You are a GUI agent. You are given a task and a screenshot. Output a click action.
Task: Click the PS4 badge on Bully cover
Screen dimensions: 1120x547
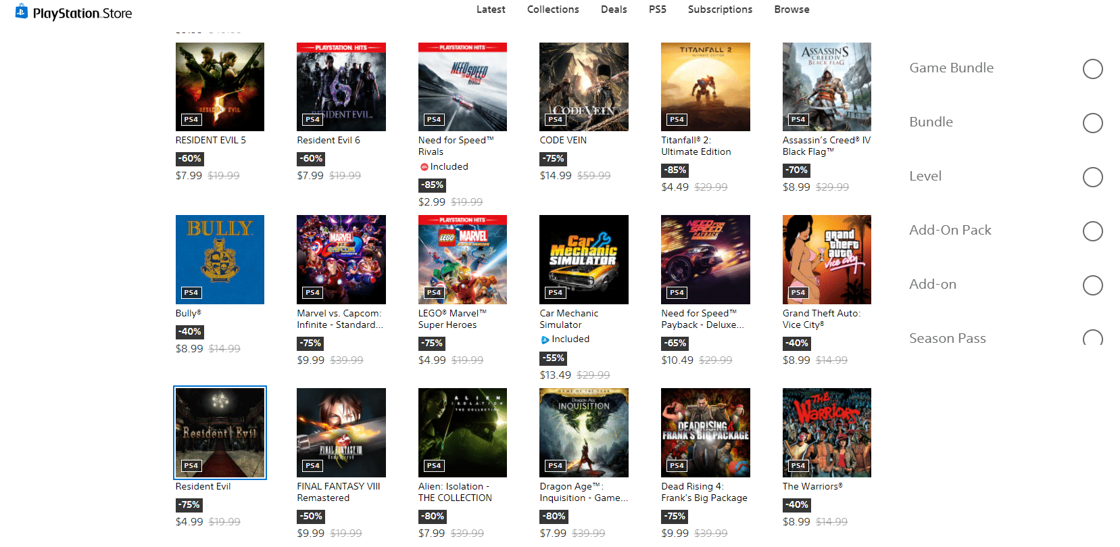coord(191,293)
